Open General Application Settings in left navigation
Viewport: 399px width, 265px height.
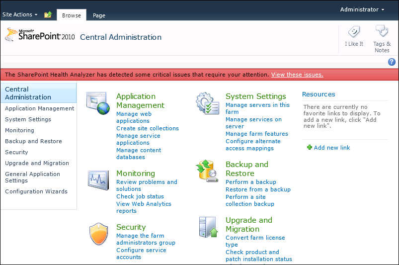point(32,177)
